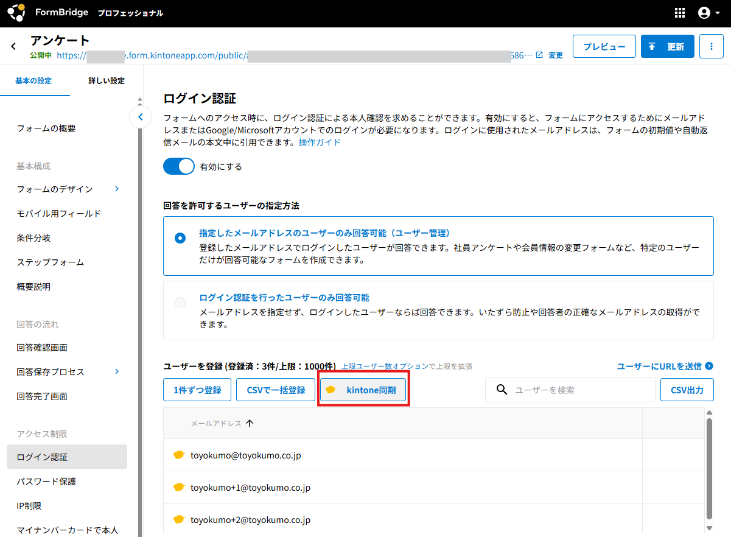Open the three-dot more options menu
The width and height of the screenshot is (731, 537).
pyautogui.click(x=711, y=46)
